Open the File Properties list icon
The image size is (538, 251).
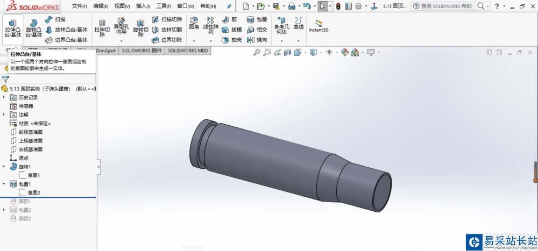point(349,6)
